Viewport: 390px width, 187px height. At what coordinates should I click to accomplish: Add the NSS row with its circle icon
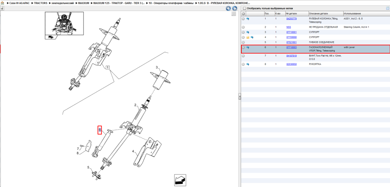[x=243, y=27]
